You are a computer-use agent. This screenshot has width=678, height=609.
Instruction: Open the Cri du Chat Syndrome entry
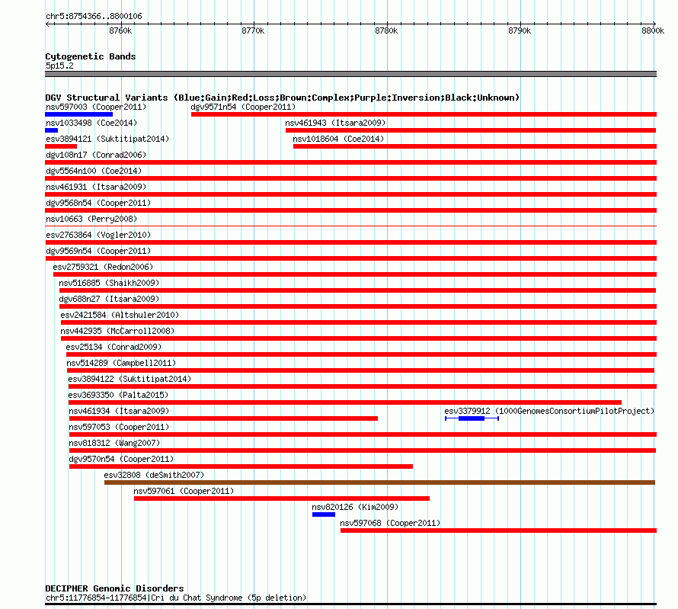[176, 598]
